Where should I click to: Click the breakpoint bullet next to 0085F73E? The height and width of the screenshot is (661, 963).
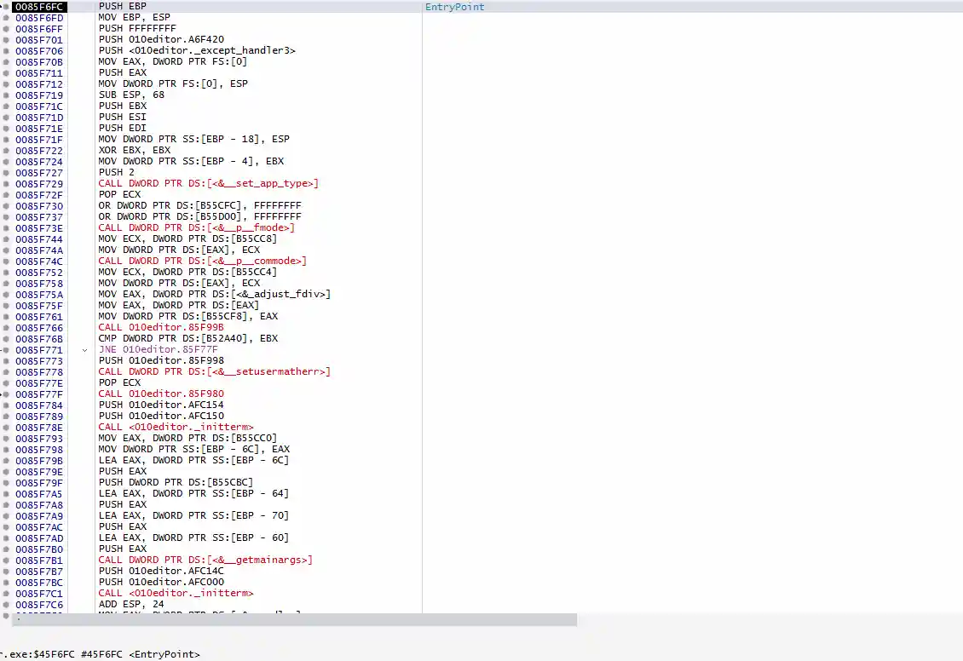(x=8, y=228)
